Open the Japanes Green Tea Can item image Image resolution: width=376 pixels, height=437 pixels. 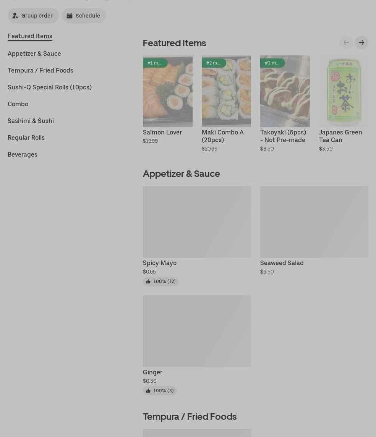pyautogui.click(x=344, y=91)
